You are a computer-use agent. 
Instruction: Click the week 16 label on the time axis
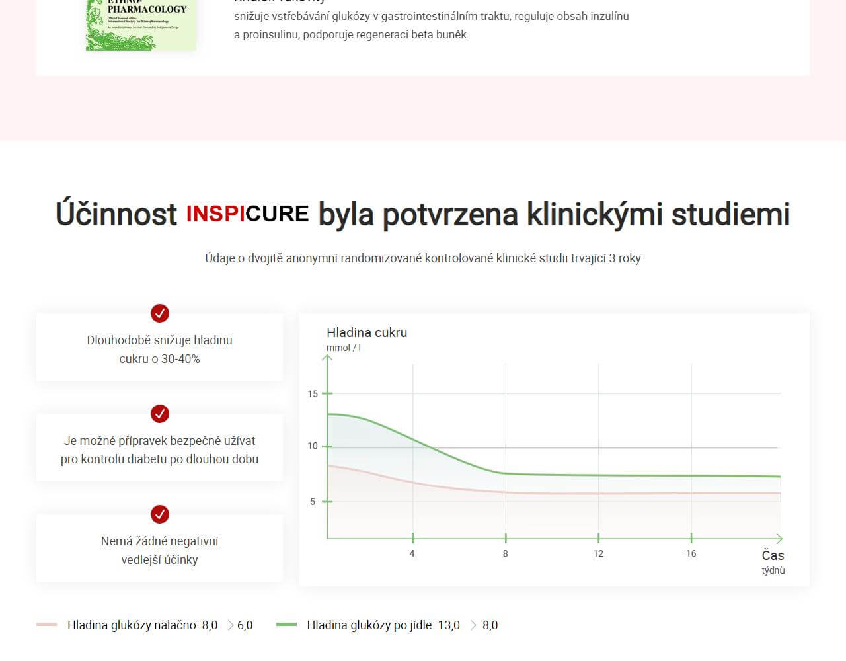(x=691, y=554)
